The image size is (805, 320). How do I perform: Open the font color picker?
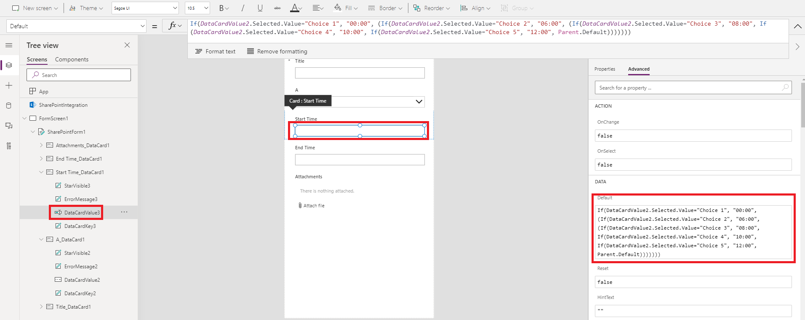coord(296,8)
